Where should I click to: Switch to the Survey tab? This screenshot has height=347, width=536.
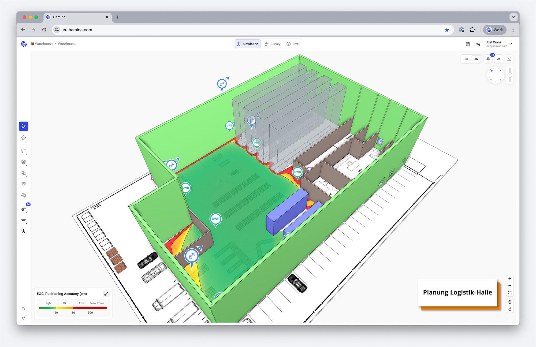point(273,44)
